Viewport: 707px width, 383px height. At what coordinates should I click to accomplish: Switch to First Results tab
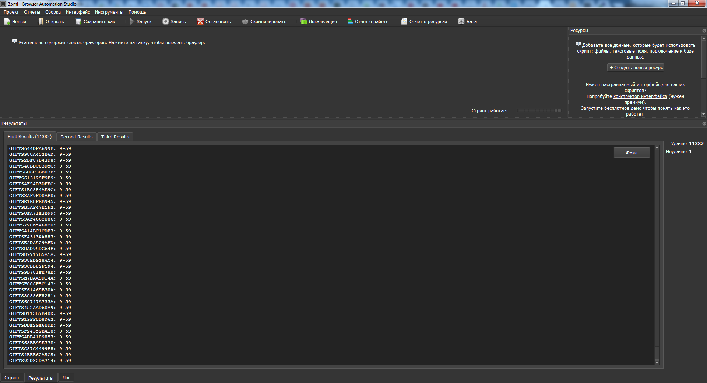coord(29,137)
